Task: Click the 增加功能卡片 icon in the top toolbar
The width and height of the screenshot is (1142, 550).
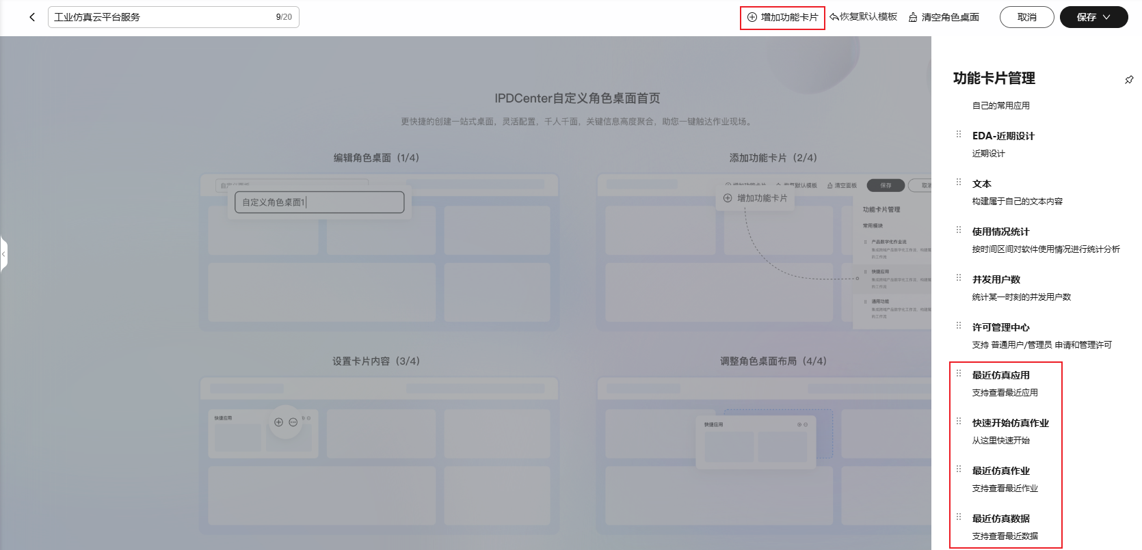Action: [x=752, y=17]
